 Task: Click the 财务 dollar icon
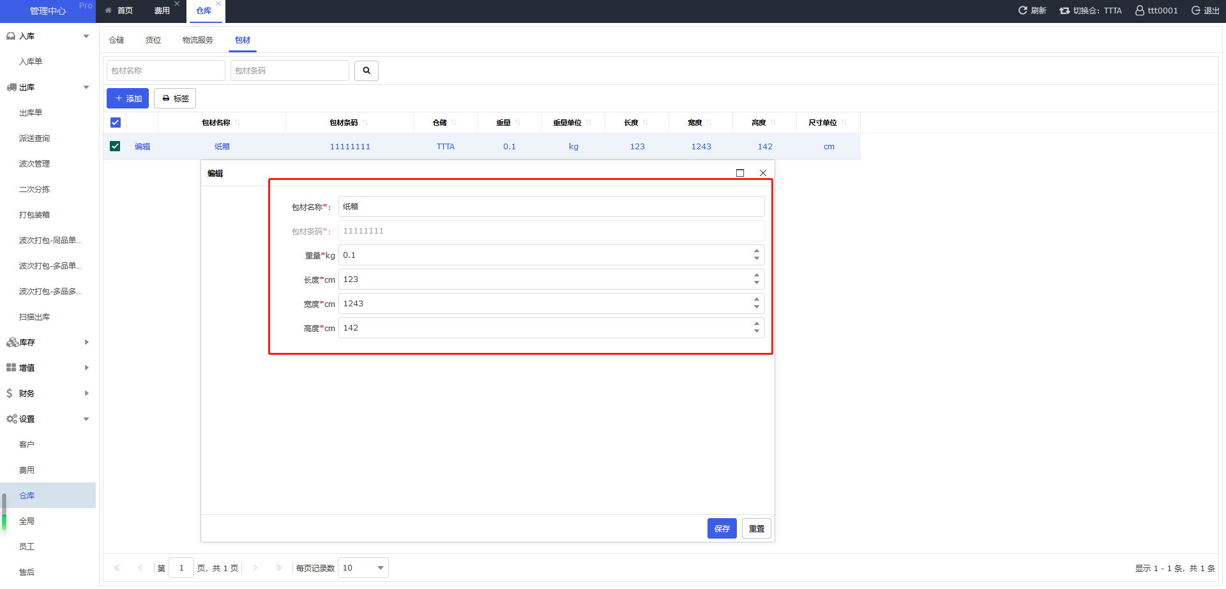click(x=10, y=394)
